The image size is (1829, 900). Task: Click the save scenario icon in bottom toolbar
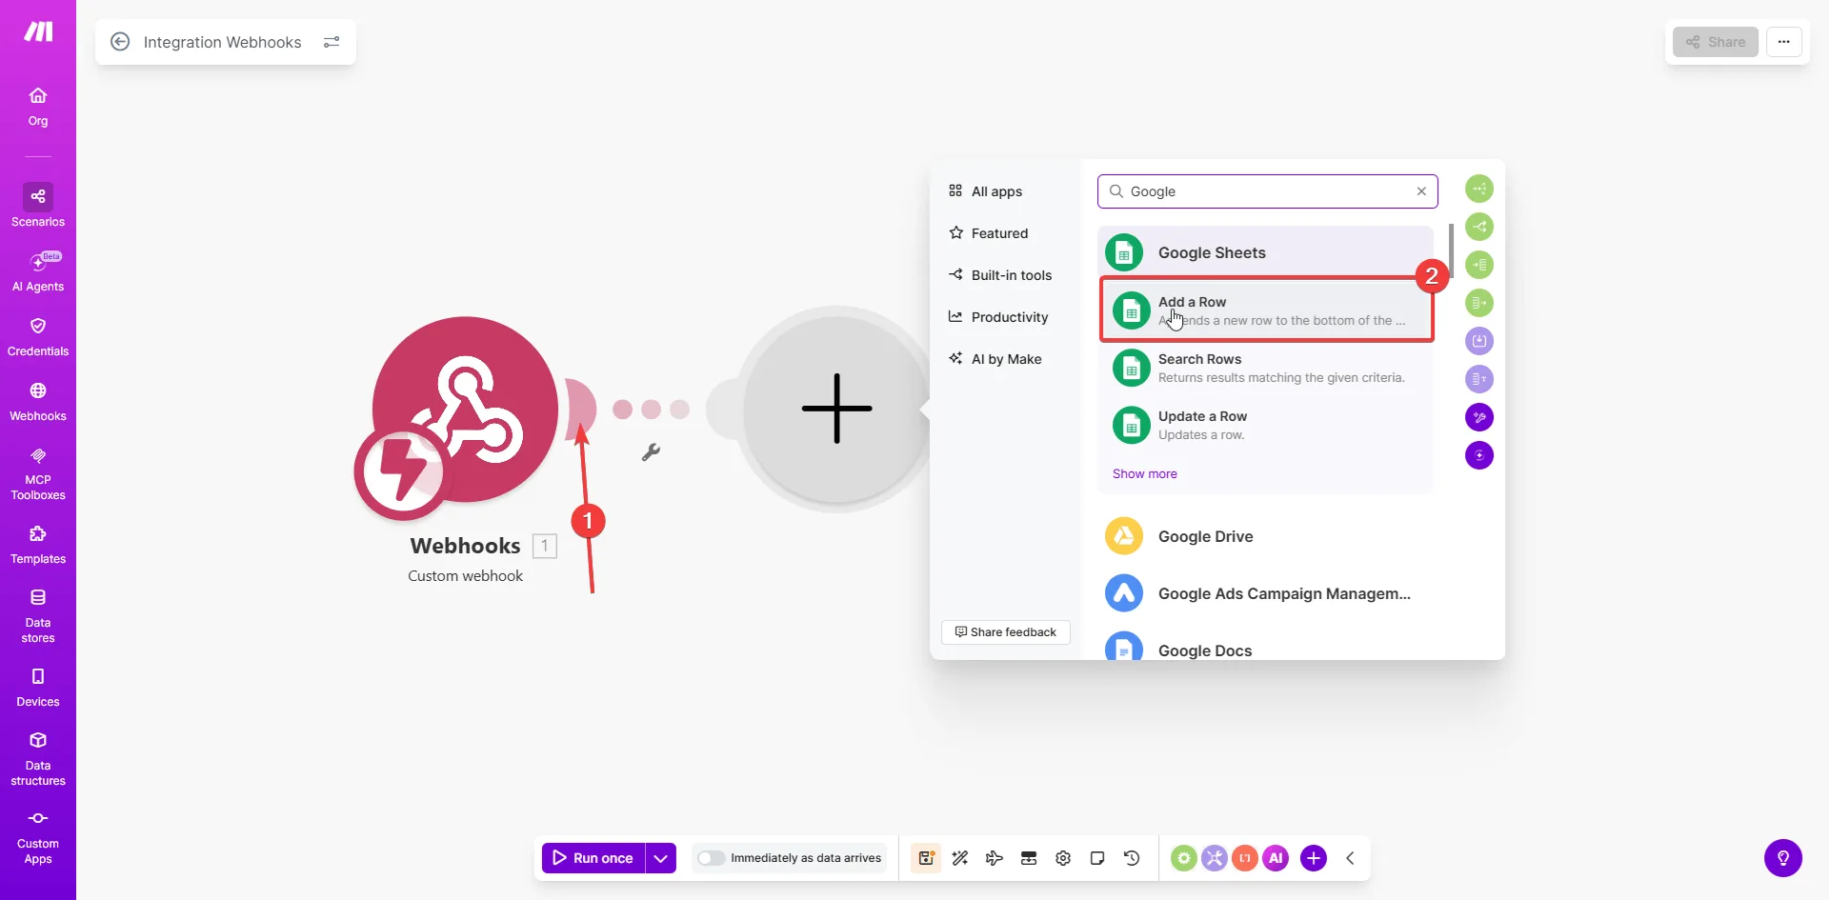click(926, 858)
